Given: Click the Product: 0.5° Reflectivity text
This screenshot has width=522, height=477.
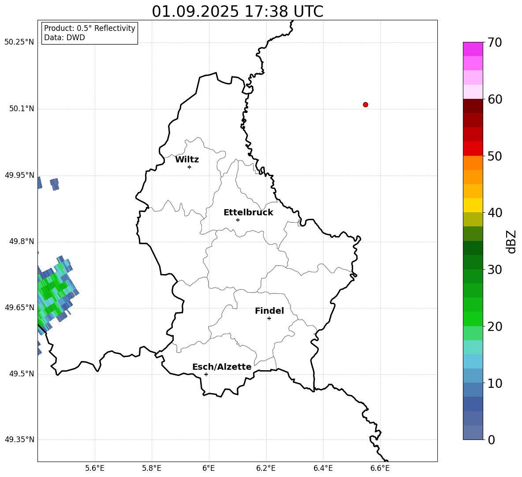Looking at the screenshot, I should (89, 28).
